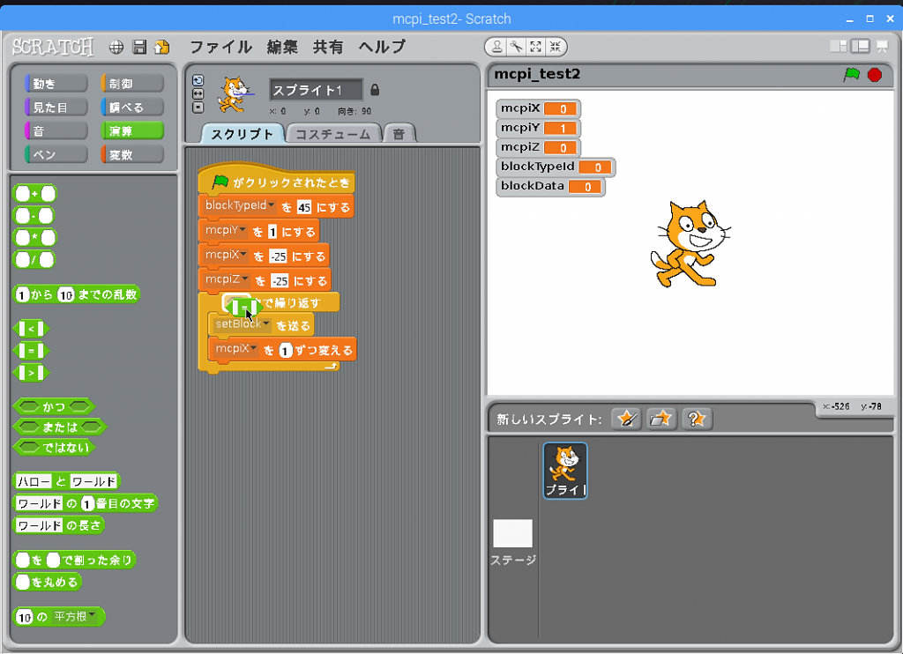
Task: Enter presentation mode
Action: coord(882,47)
